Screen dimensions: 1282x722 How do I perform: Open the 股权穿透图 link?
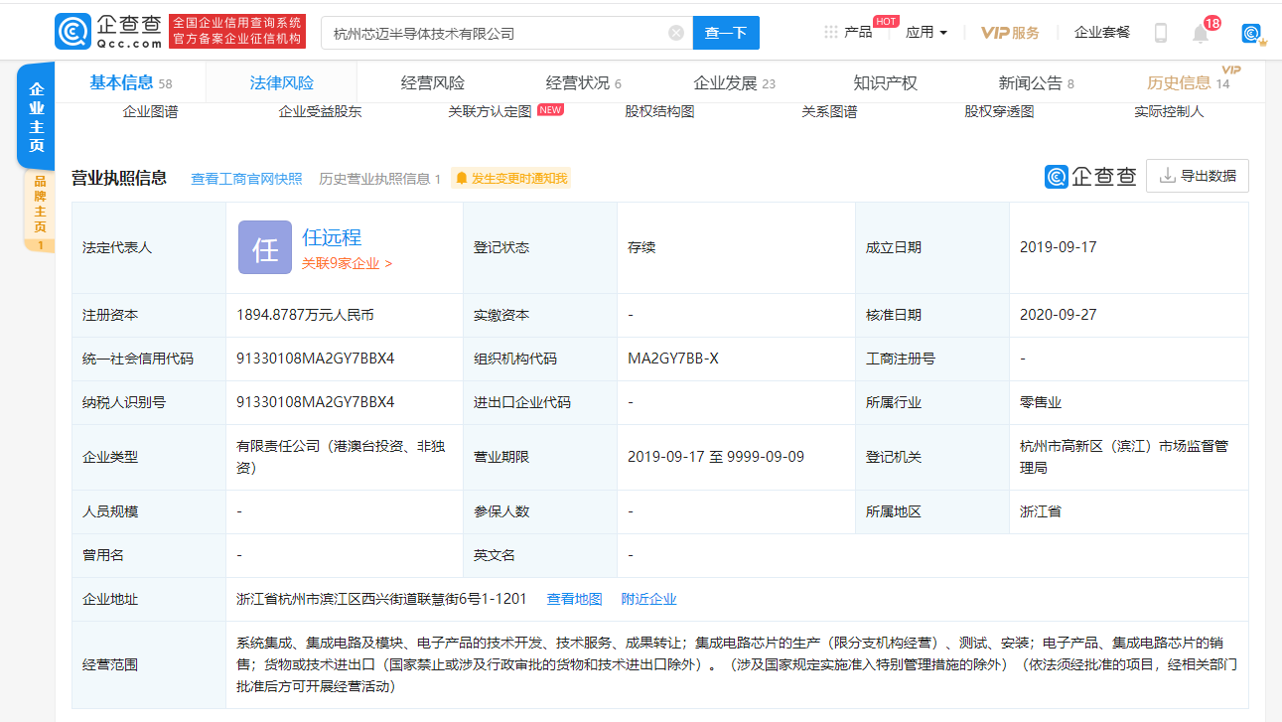tap(999, 112)
